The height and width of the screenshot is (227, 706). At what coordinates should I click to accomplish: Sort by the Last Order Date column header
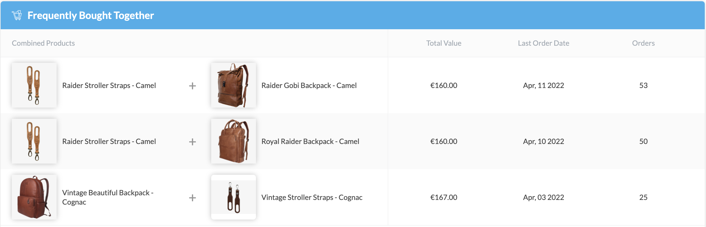click(x=543, y=43)
